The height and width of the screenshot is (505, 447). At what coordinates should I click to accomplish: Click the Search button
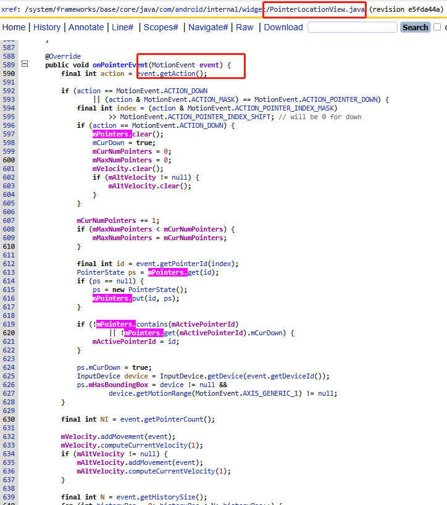tap(415, 27)
